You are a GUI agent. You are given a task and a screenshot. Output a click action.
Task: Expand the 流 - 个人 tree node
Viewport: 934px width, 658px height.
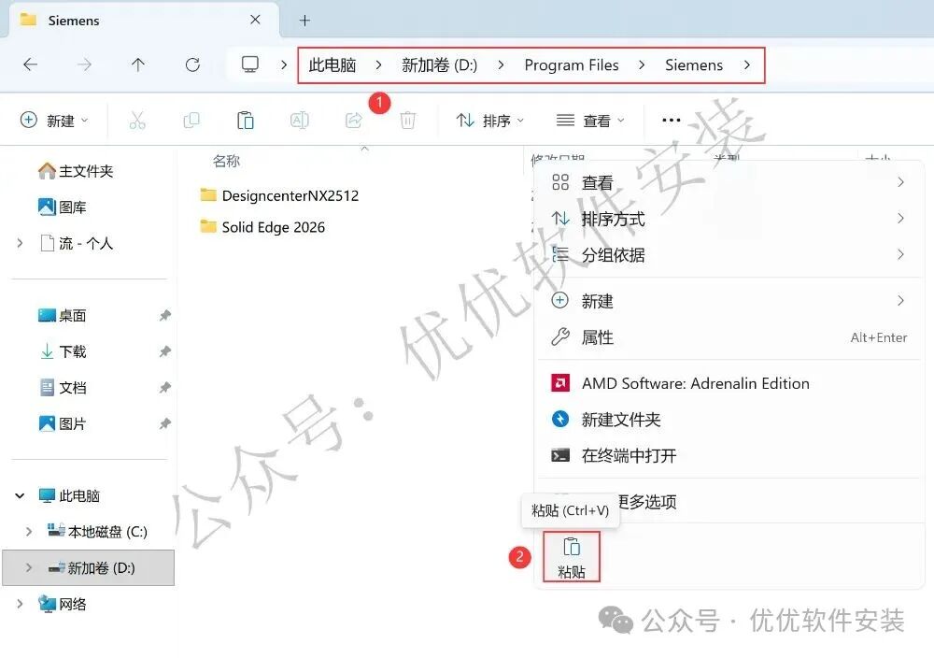21,243
